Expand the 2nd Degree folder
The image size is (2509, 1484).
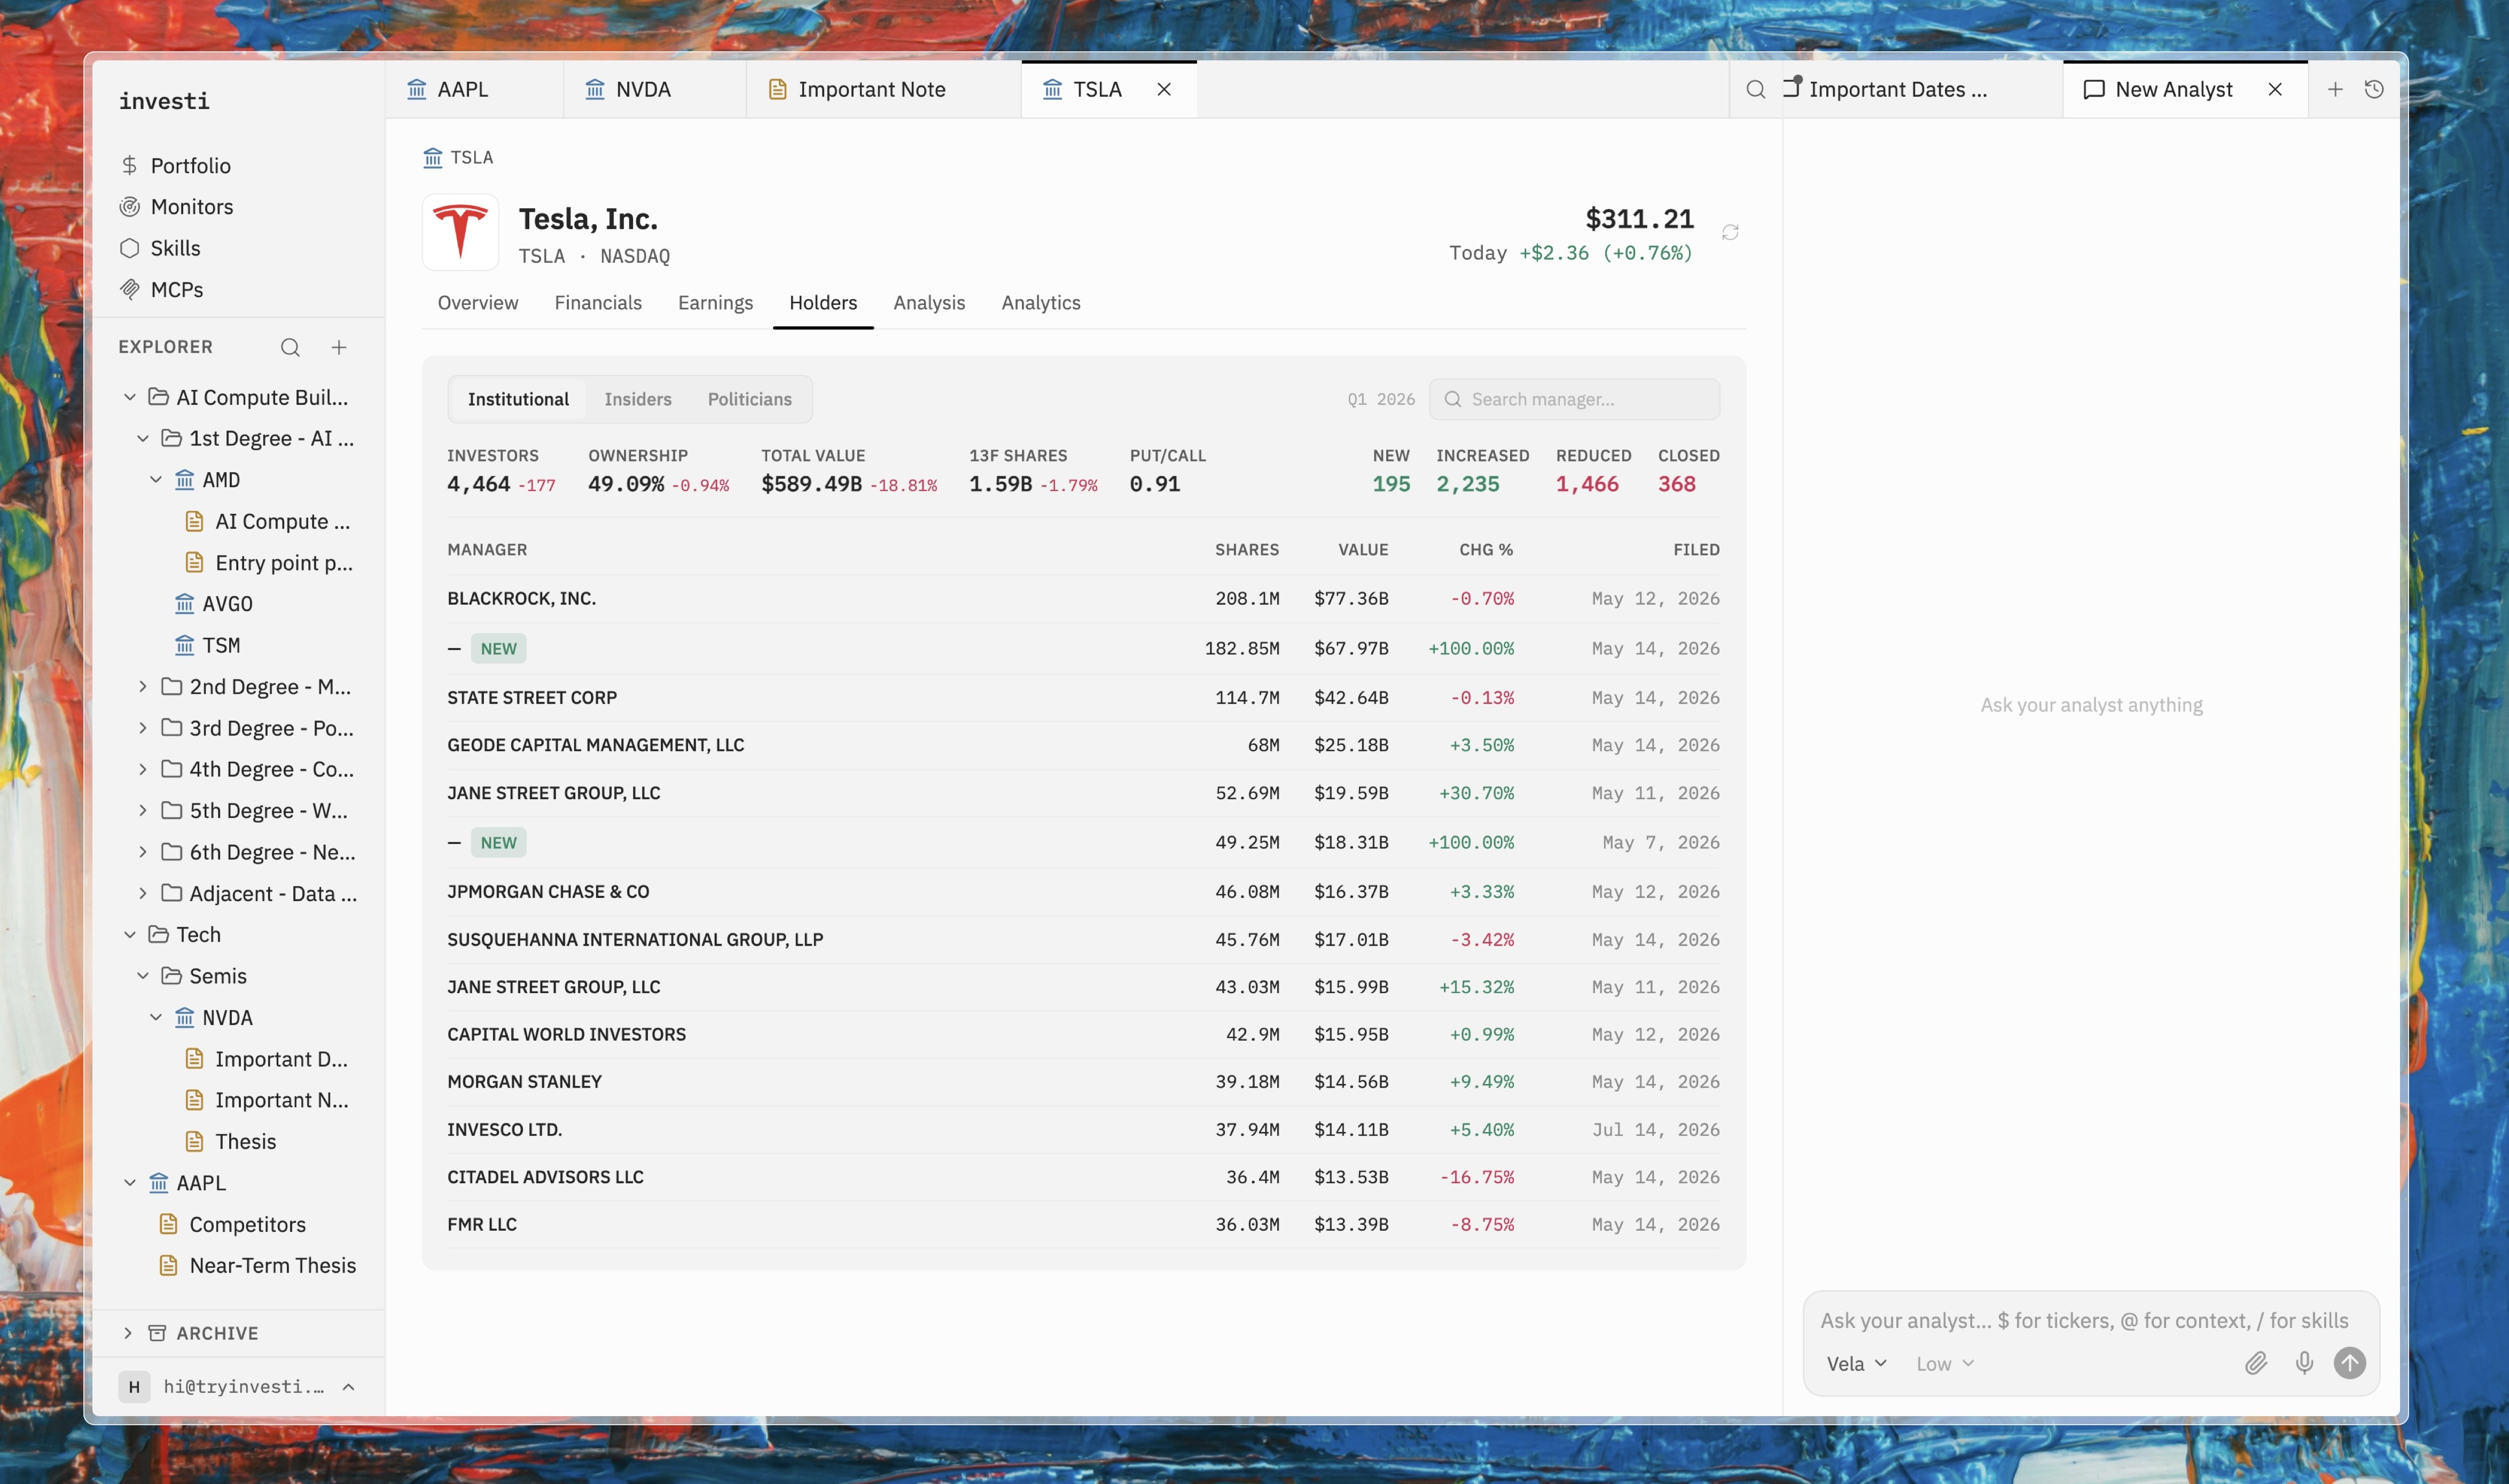point(142,686)
